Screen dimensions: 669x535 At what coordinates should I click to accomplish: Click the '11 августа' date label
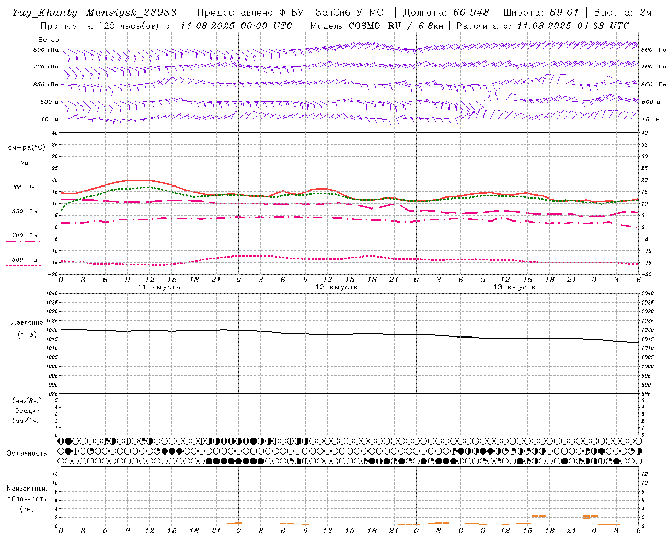(159, 287)
